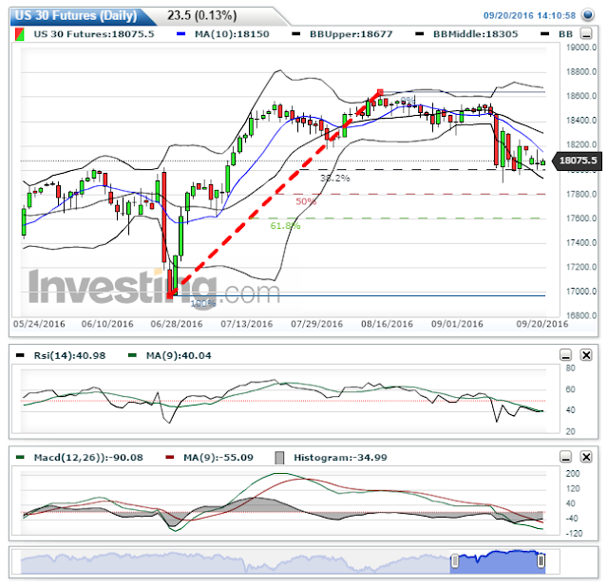Screen dimensions: 608x586
Task: Click the highlighted blue range in the navigator
Action: tap(498, 562)
